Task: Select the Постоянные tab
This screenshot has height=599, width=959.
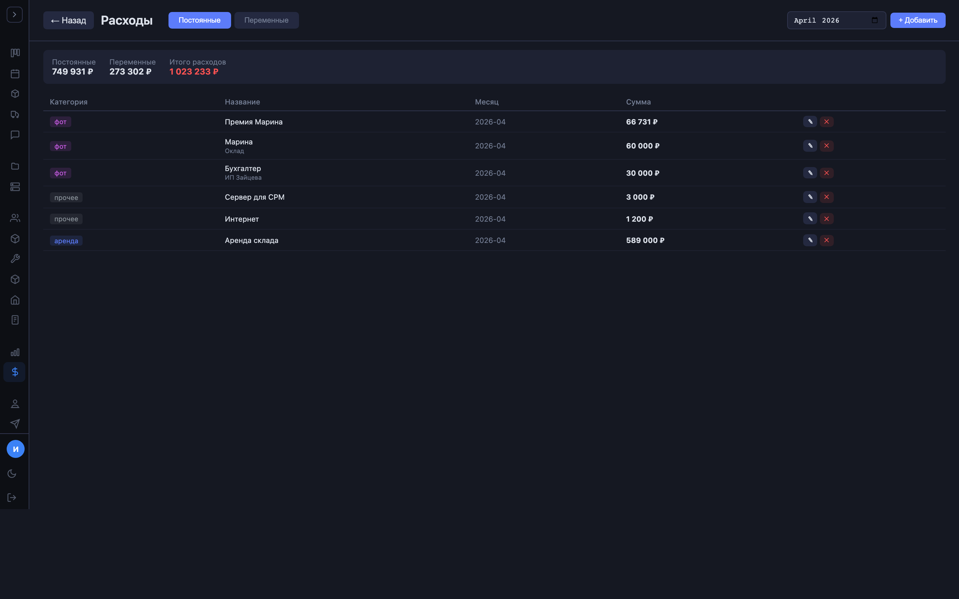Action: pyautogui.click(x=199, y=20)
